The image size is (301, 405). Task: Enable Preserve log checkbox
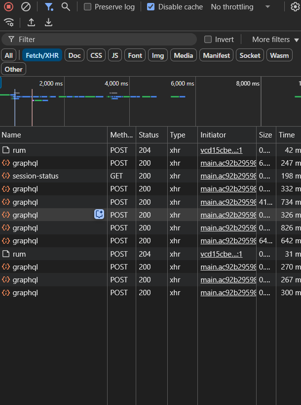pos(88,7)
